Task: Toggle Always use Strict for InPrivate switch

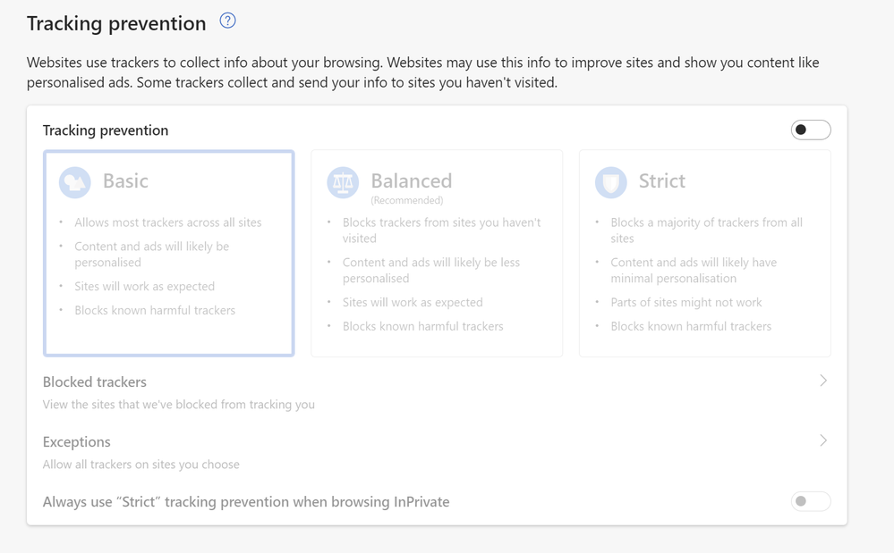Action: click(811, 502)
